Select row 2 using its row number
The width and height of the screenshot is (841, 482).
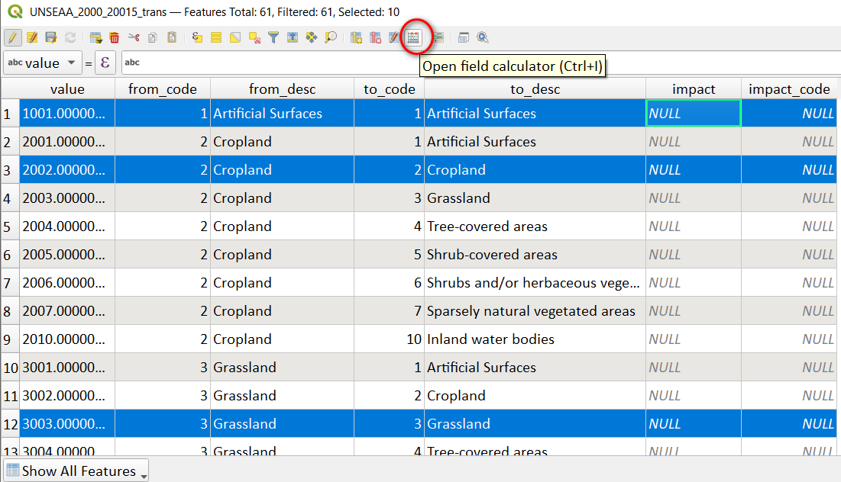[x=10, y=142]
